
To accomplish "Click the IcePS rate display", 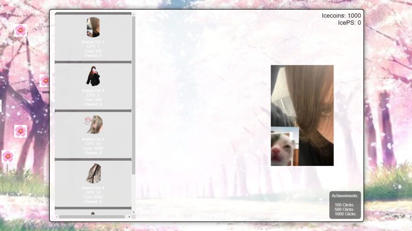I will 349,23.
